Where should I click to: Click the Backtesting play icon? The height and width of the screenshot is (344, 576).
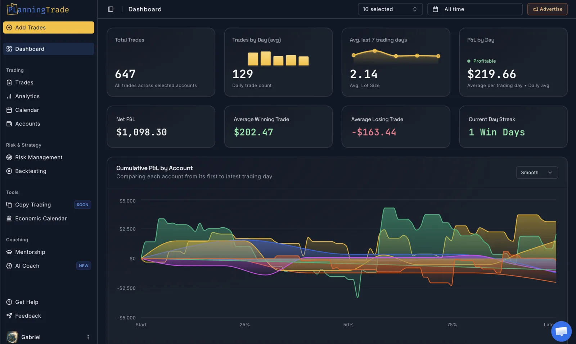[9, 171]
